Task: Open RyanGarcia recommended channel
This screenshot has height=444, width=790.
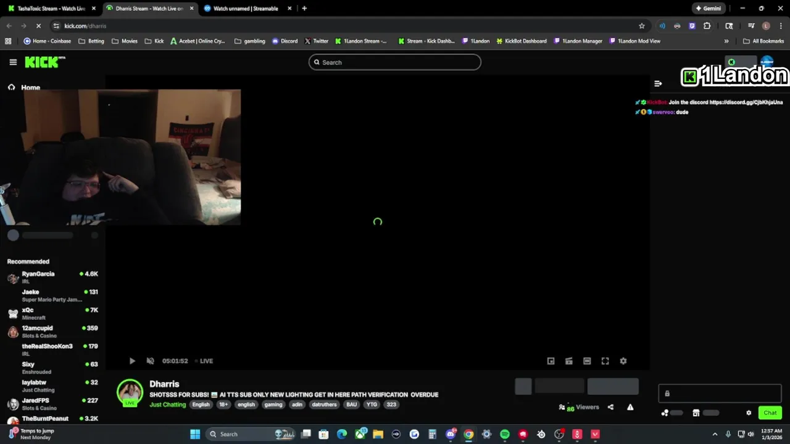Action: tap(52, 277)
